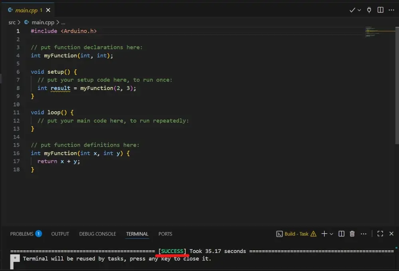Image resolution: width=399 pixels, height=271 pixels.
Task: Click the PlatformIO Build checkmark icon
Action: point(352,10)
